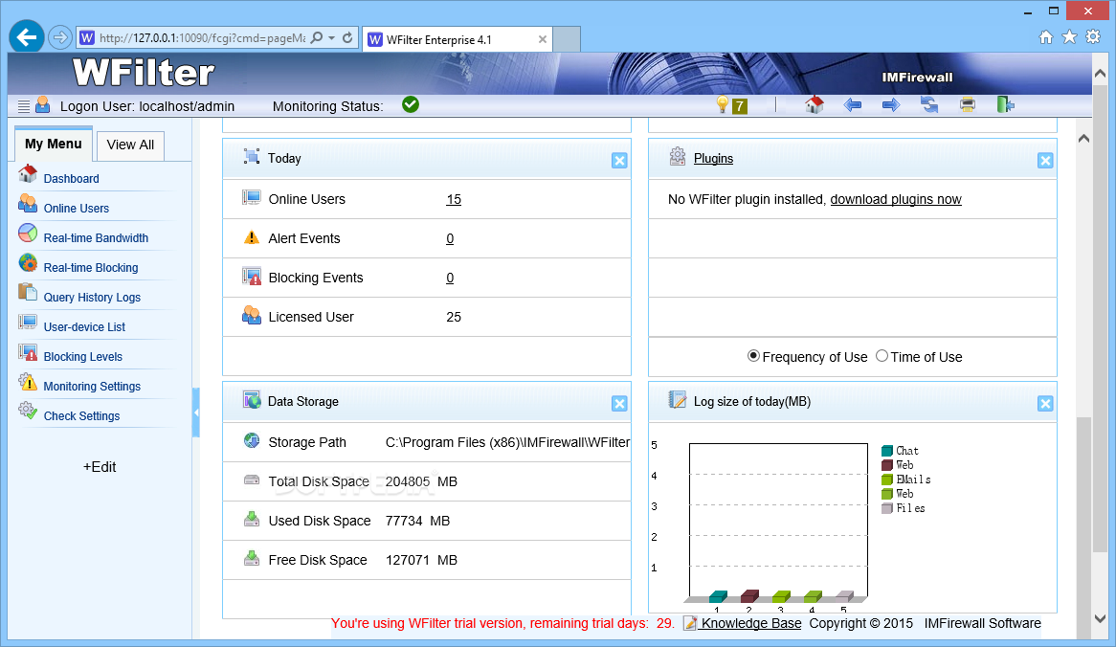Click the browser back button

pos(27,37)
